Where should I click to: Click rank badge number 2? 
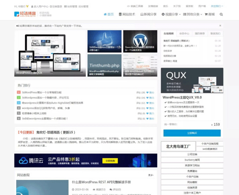pyautogui.click(x=18, y=98)
